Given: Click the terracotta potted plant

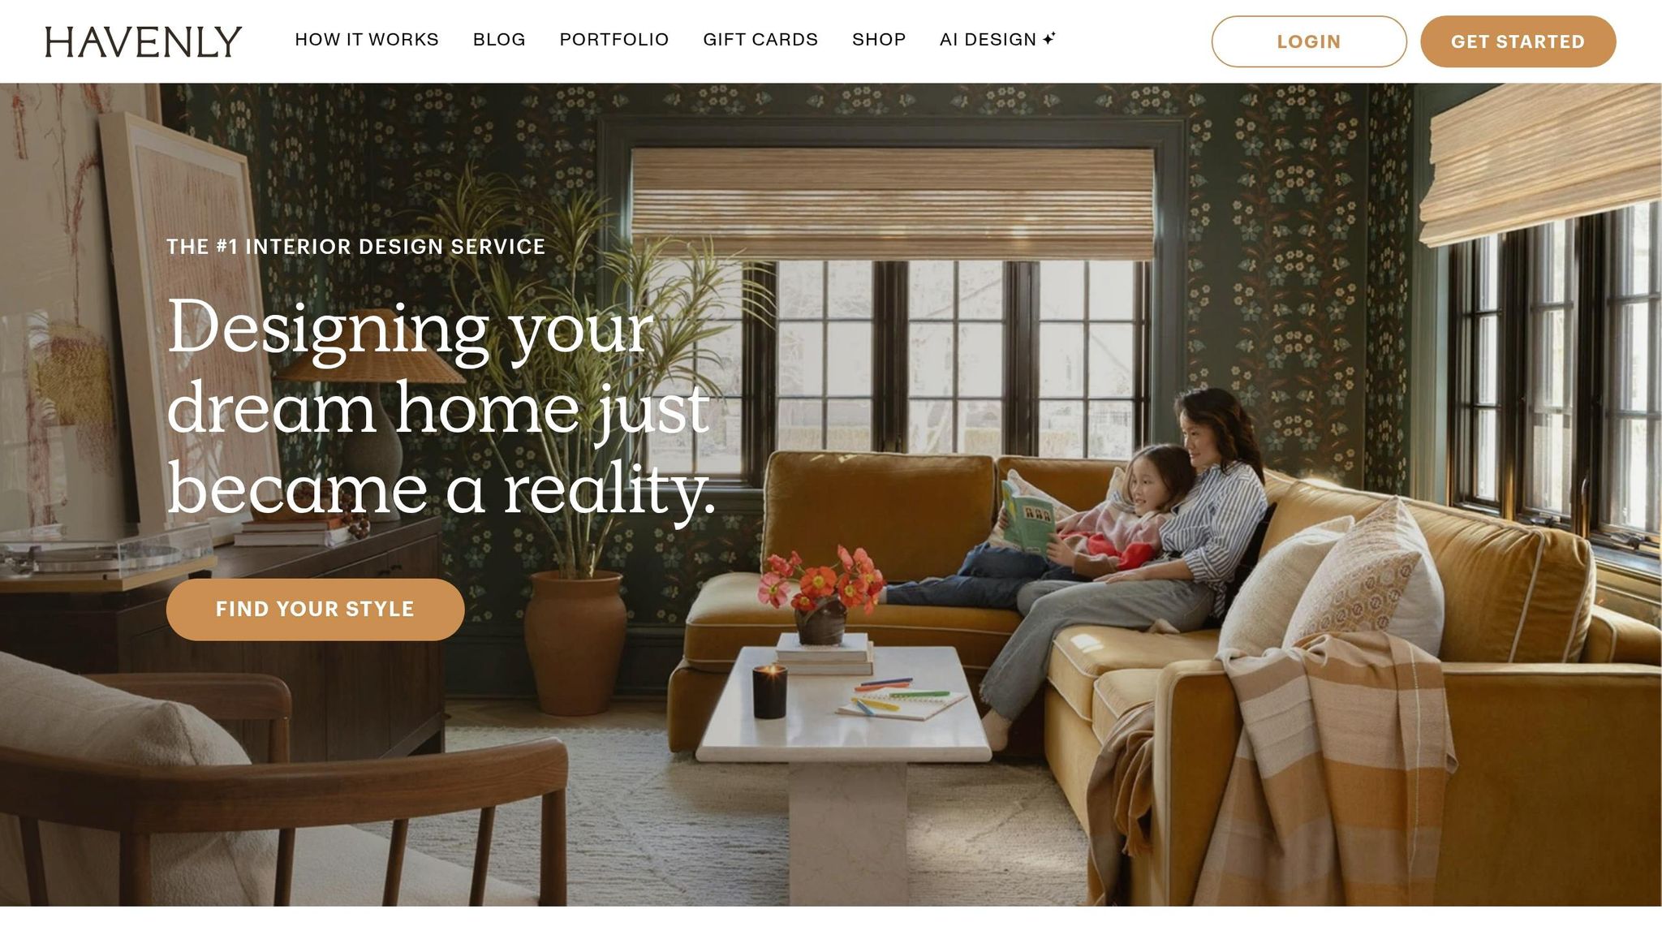Looking at the screenshot, I should tap(575, 641).
